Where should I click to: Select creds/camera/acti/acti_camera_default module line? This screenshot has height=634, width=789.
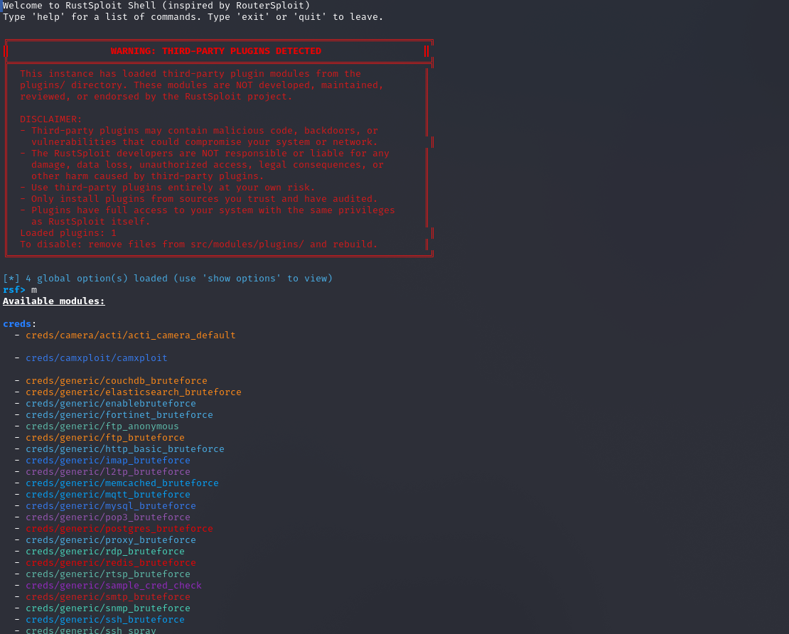131,335
